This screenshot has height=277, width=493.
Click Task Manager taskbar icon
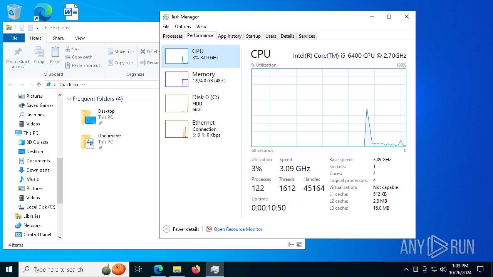(x=215, y=269)
